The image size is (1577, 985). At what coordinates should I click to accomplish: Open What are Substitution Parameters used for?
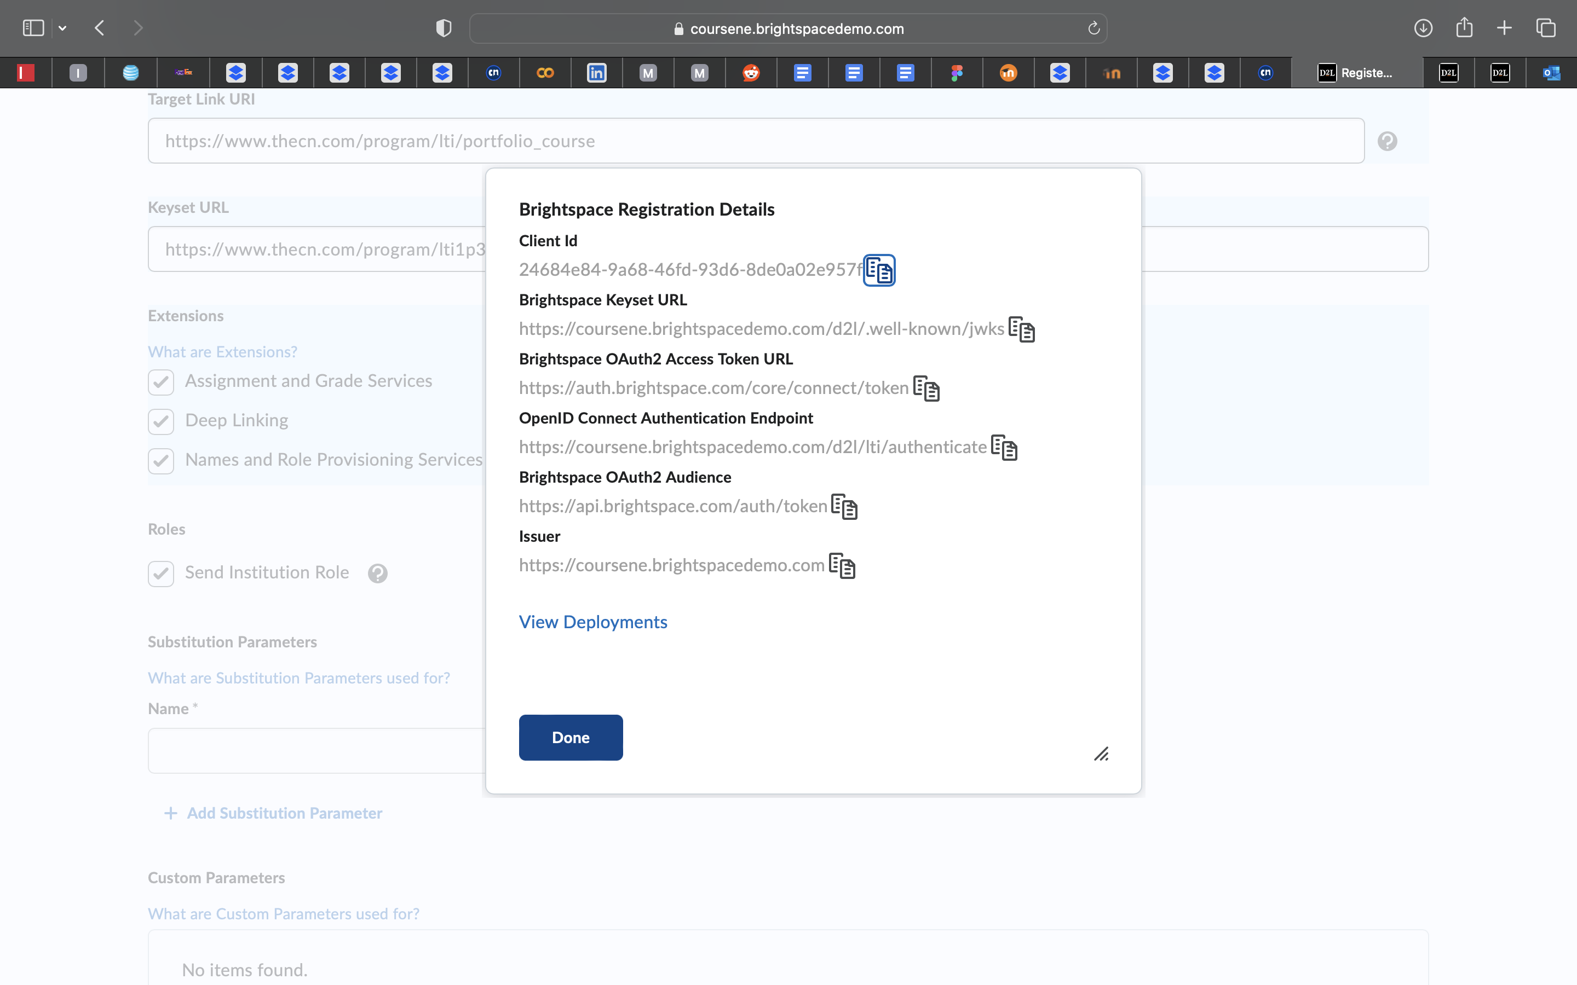[298, 678]
